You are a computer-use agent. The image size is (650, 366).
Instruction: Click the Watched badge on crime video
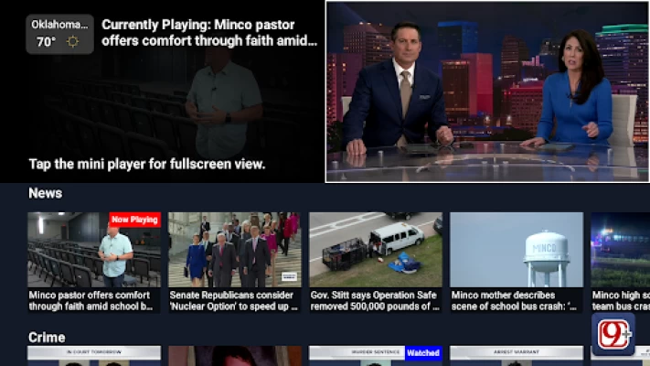tap(422, 352)
